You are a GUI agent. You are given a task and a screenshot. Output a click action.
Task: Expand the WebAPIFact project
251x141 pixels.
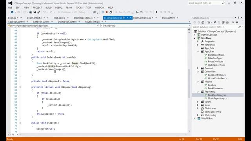click(195, 118)
